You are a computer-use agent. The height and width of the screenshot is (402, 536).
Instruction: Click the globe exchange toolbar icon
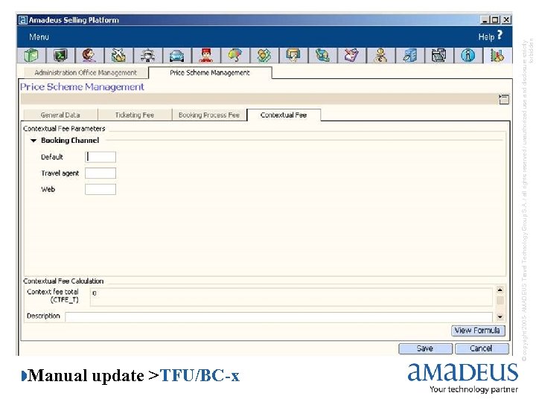[322, 55]
